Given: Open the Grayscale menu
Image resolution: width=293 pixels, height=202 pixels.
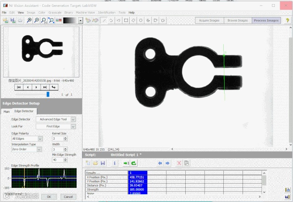Looking at the screenshot, I should [55, 12].
